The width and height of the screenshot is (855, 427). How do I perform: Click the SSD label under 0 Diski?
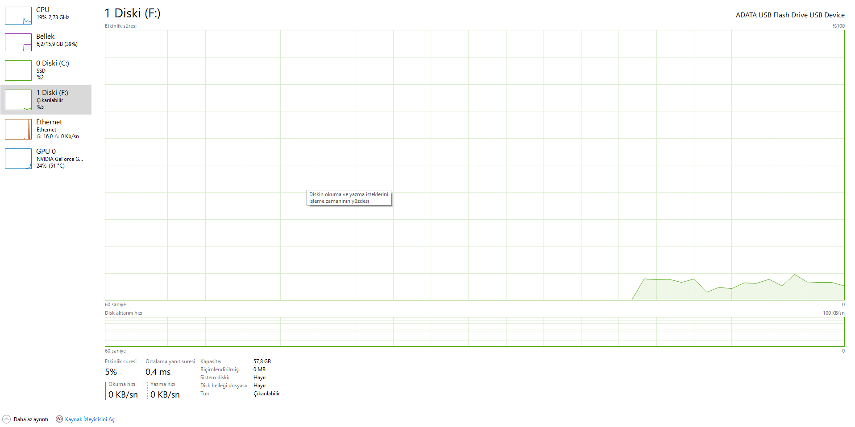[x=41, y=71]
